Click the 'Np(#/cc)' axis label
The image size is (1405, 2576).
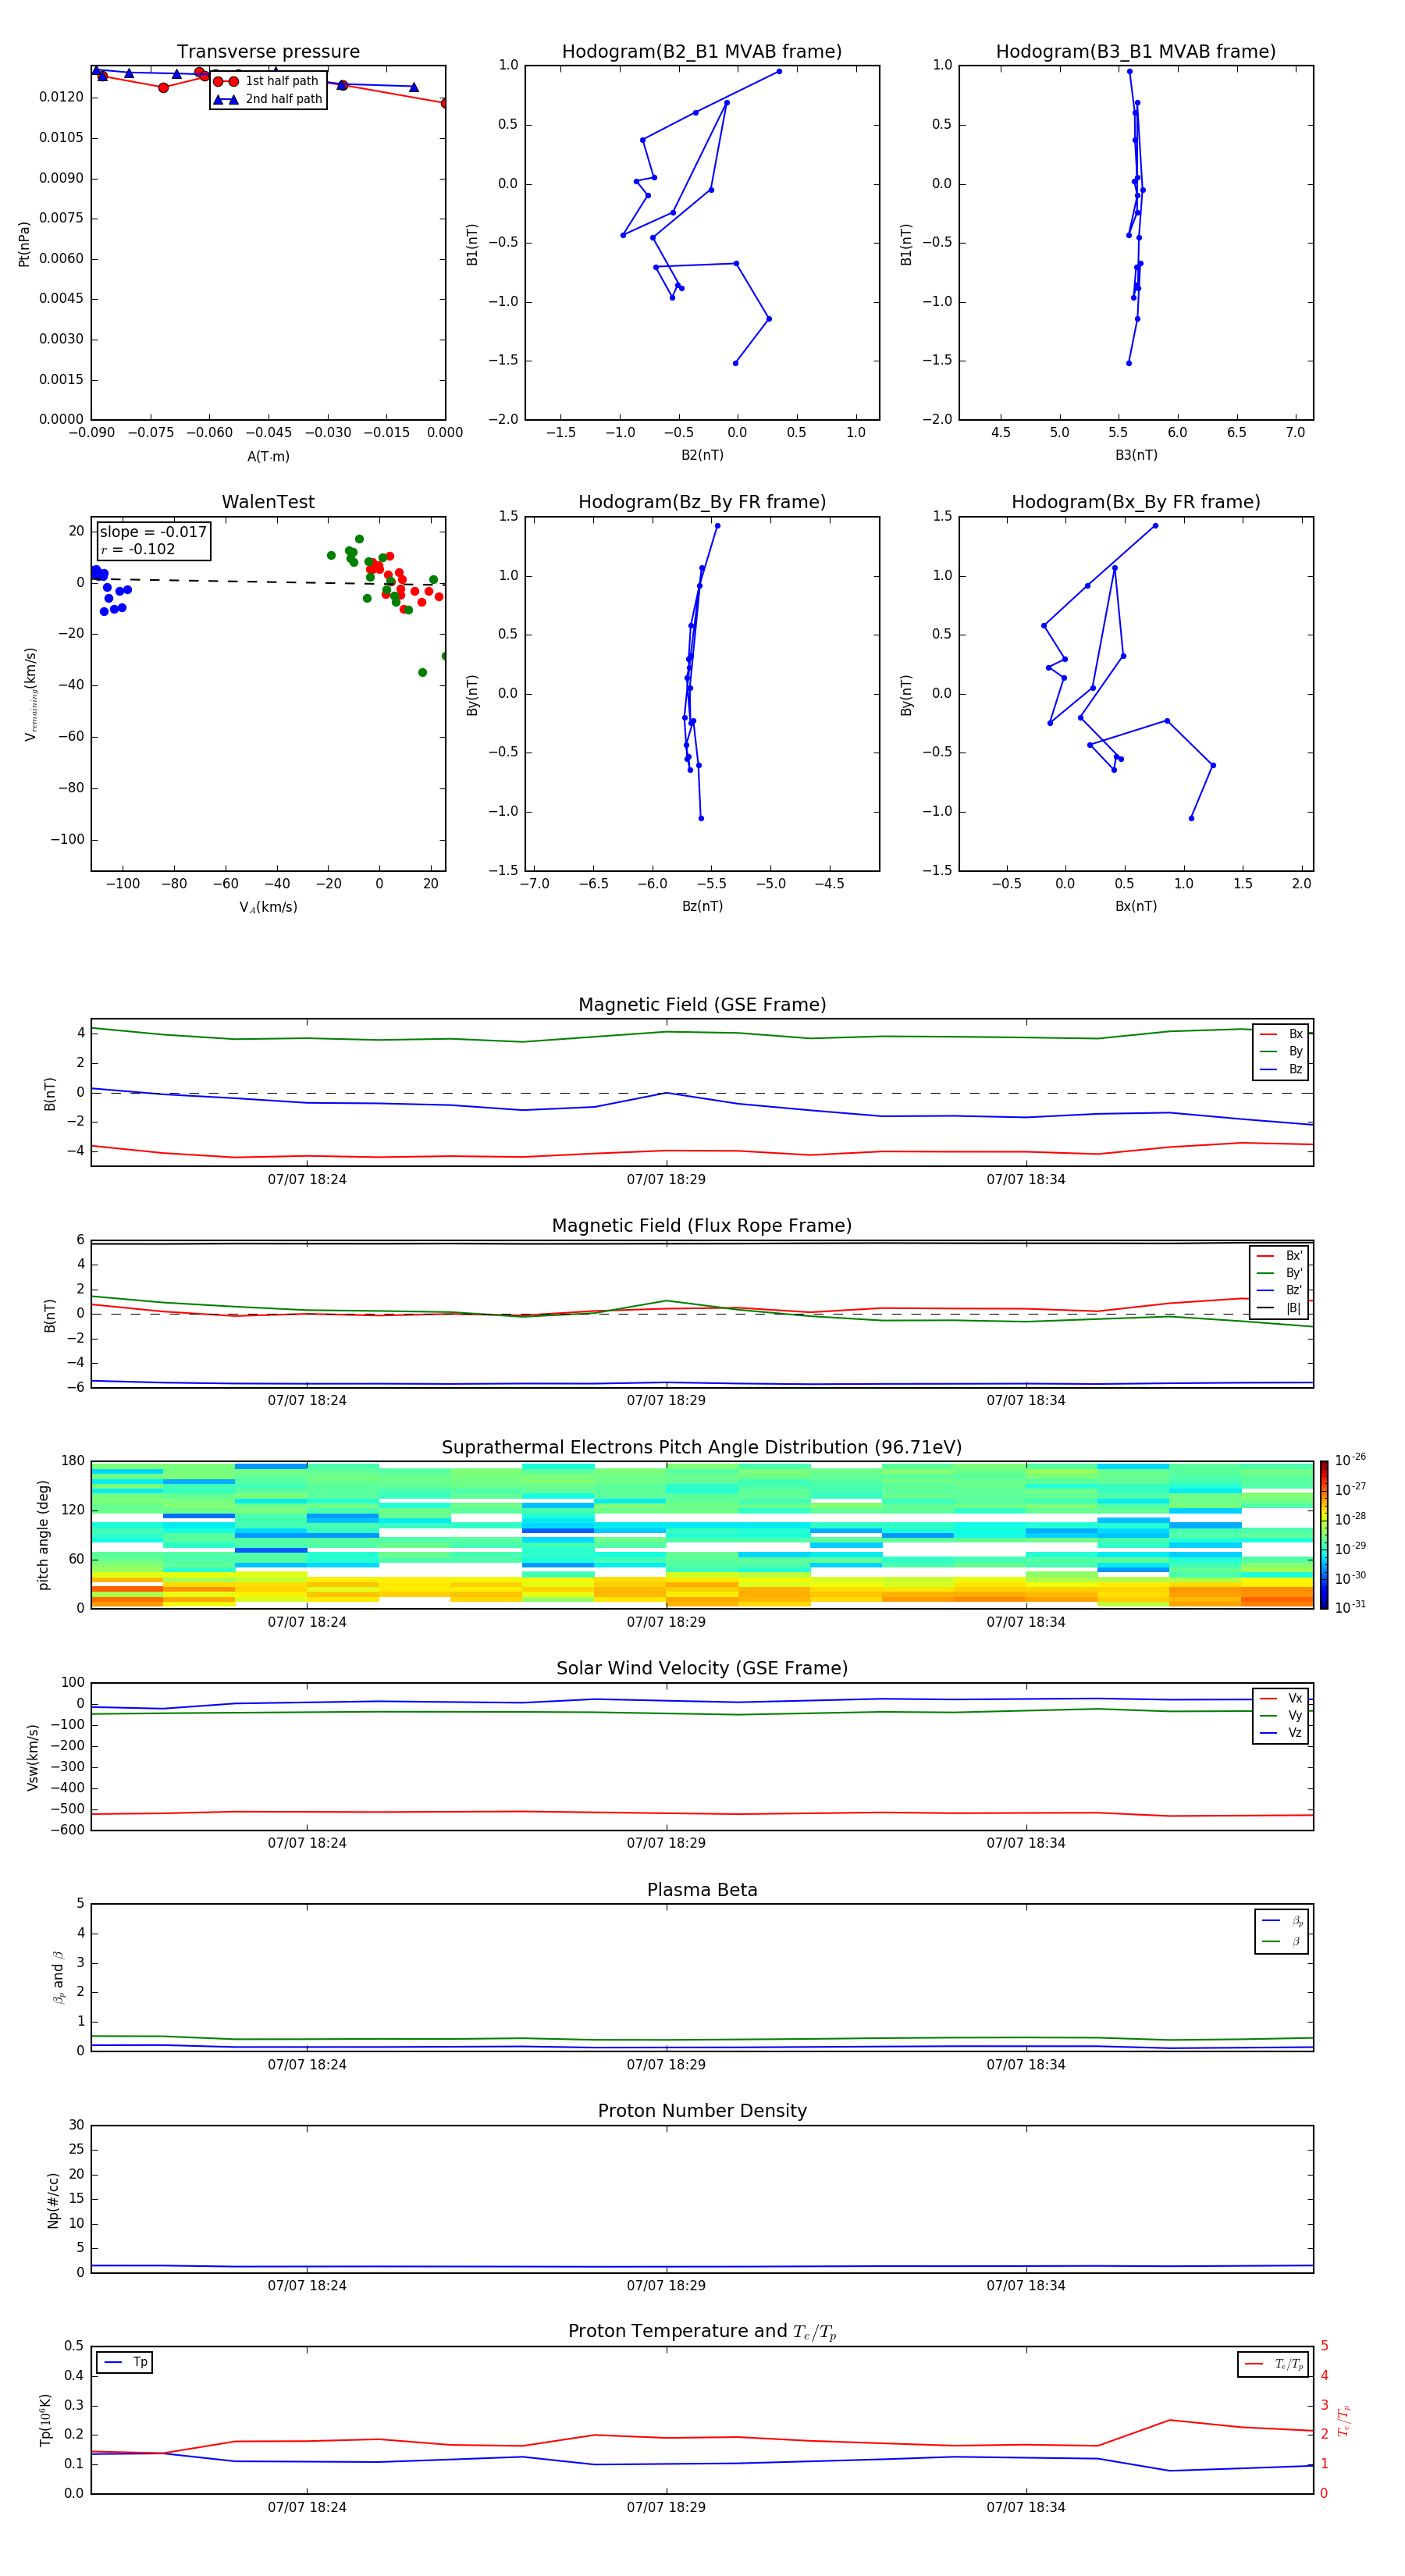[x=53, y=2199]
